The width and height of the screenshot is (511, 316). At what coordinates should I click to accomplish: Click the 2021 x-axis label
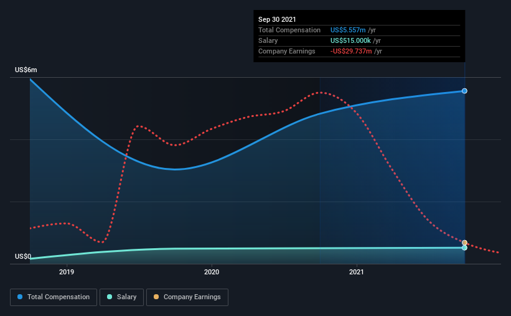tap(357, 272)
